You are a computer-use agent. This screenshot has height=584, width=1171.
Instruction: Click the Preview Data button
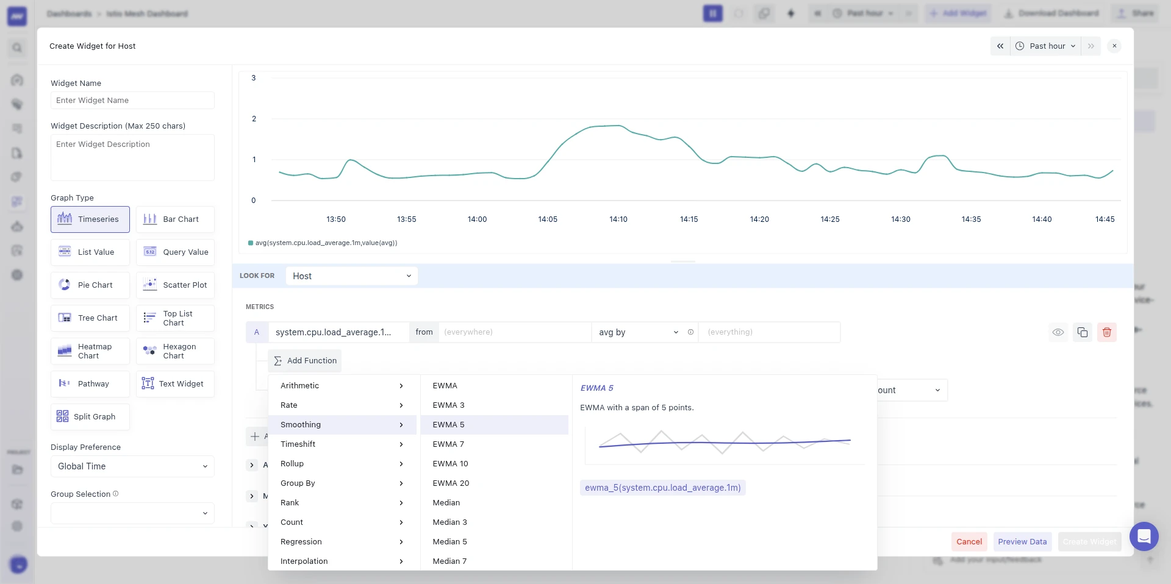(1022, 541)
